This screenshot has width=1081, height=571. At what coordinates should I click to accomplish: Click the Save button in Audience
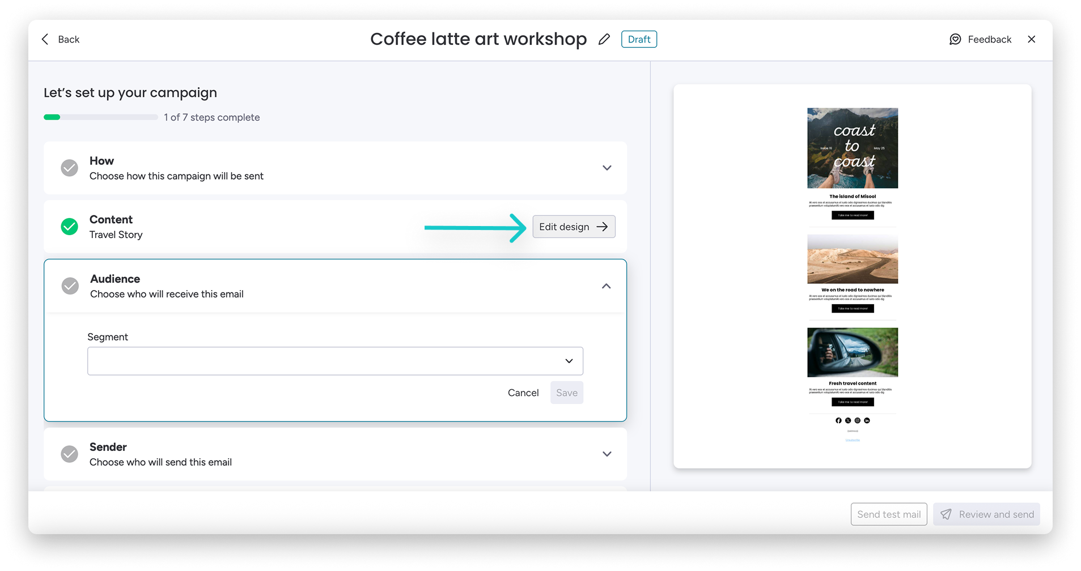point(567,393)
